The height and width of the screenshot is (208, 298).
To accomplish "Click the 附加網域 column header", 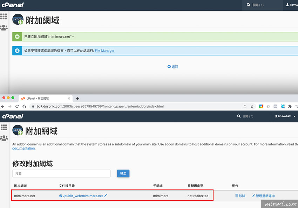I will 20,186.
